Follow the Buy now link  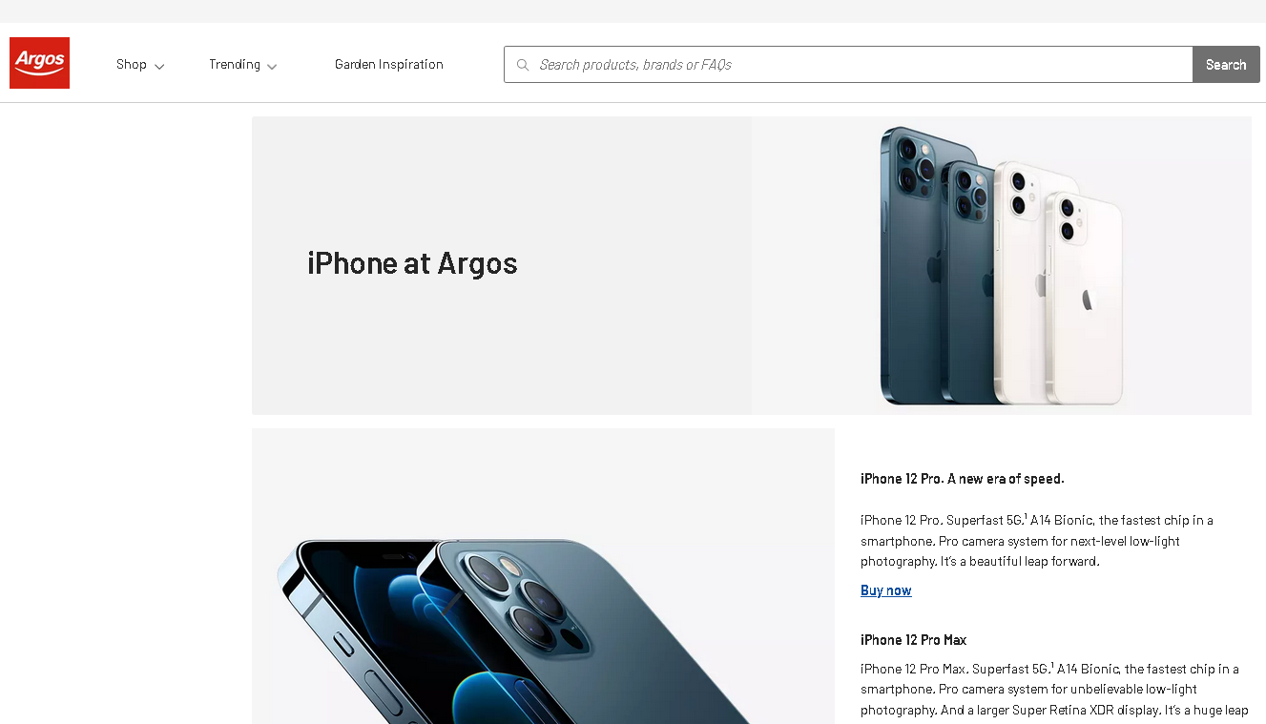click(885, 590)
